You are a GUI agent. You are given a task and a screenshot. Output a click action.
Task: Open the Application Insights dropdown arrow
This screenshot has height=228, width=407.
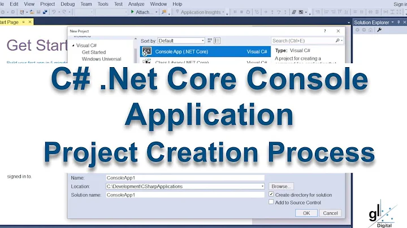[x=223, y=12]
